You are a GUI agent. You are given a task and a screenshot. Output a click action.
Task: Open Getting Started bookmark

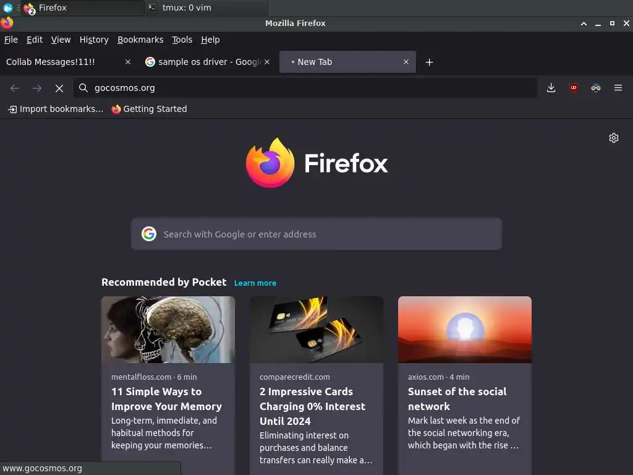click(150, 109)
